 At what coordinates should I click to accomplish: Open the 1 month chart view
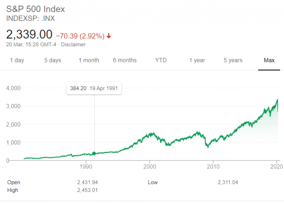pos(89,60)
